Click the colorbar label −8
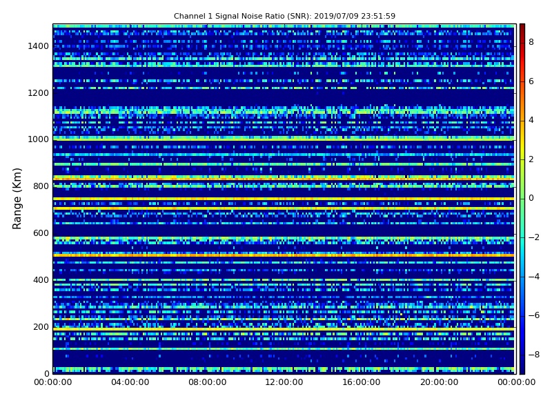The height and width of the screenshot is (414, 552). point(533,355)
